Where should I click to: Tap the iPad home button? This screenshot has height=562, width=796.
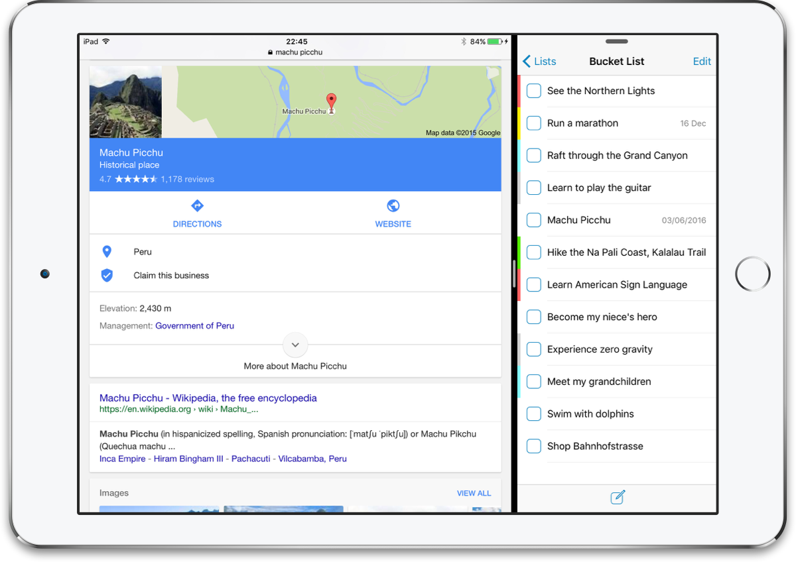click(753, 274)
